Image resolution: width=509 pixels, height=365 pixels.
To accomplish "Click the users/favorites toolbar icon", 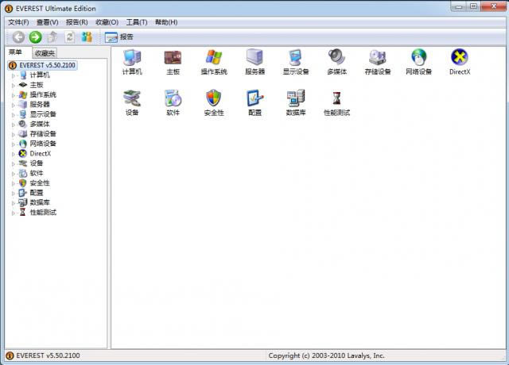I will click(87, 37).
